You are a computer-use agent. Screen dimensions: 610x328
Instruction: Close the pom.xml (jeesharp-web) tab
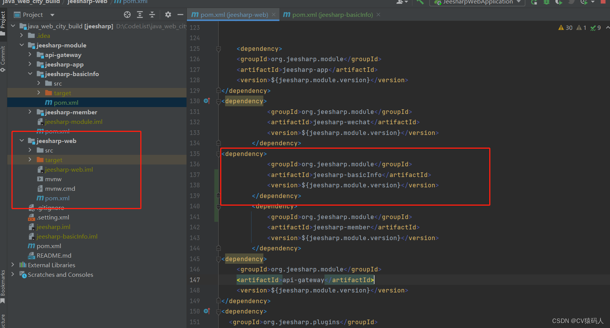tap(274, 15)
